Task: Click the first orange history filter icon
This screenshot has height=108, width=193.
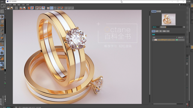Action: [x=29, y=8]
